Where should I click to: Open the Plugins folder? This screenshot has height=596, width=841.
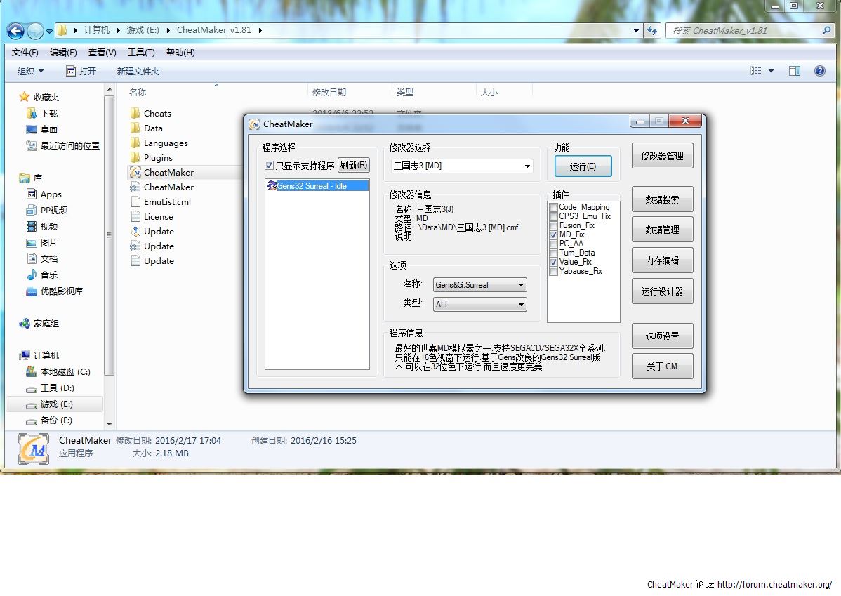pos(158,157)
